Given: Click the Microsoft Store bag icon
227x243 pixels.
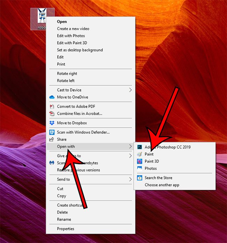Looking at the screenshot, I should [140, 178].
